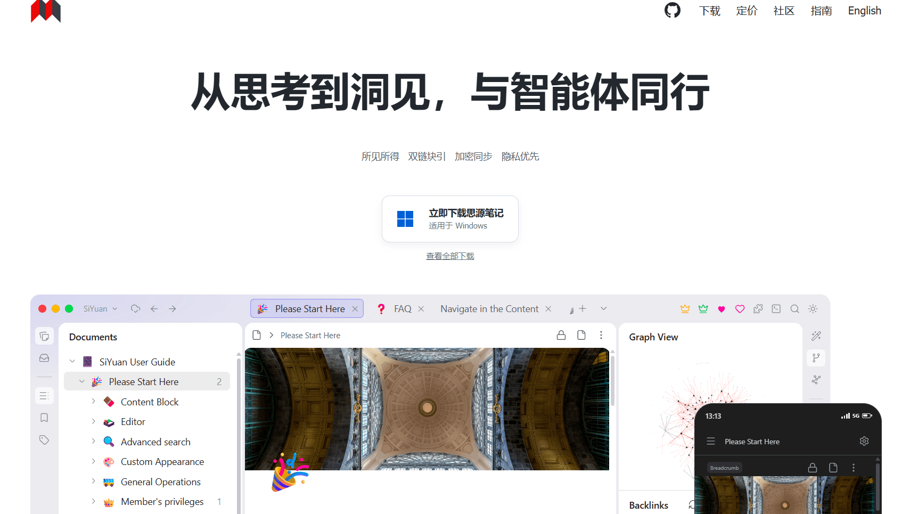Open the 社区 navigation link
Image resolution: width=910 pixels, height=514 pixels.
784,11
